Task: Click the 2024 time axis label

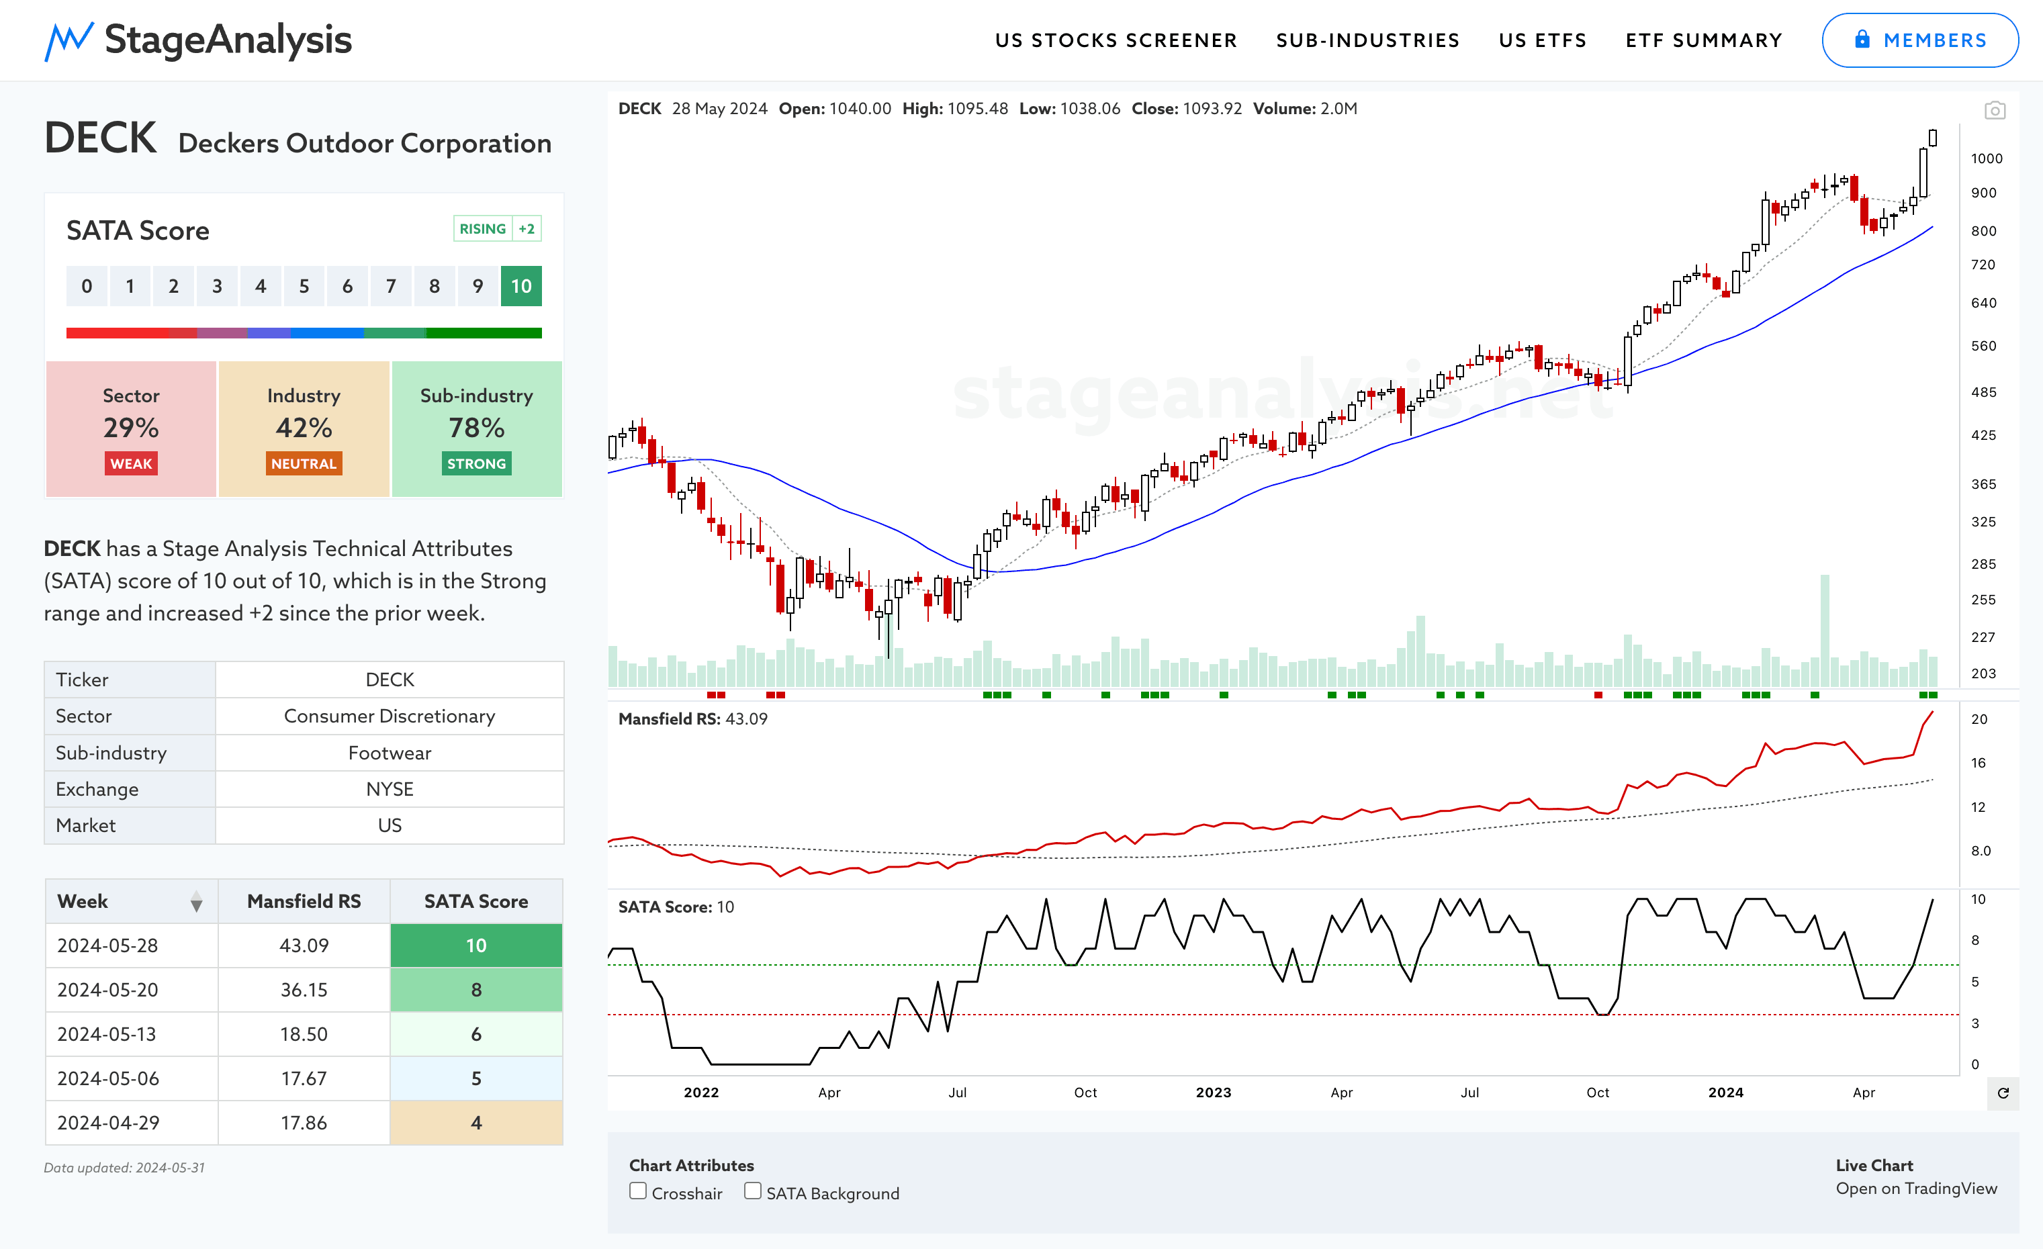Action: point(1725,1093)
